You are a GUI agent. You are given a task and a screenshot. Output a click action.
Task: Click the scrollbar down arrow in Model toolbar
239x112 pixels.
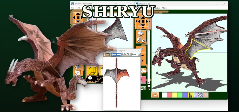click(x=149, y=83)
